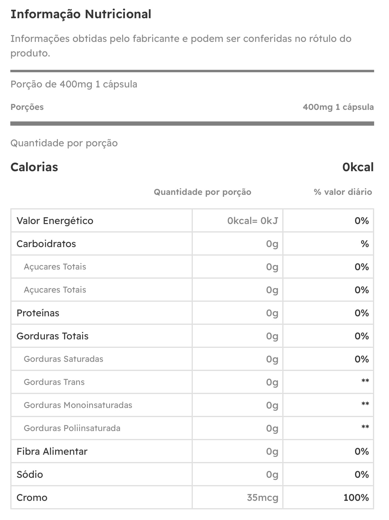
Task: Click the 100% daily value for Cromo
Action: coord(356,498)
